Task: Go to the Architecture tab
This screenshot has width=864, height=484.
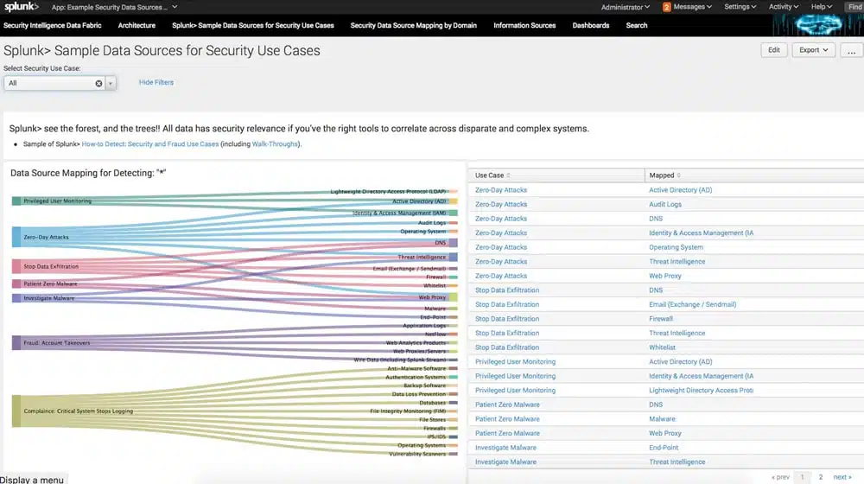Action: [137, 25]
